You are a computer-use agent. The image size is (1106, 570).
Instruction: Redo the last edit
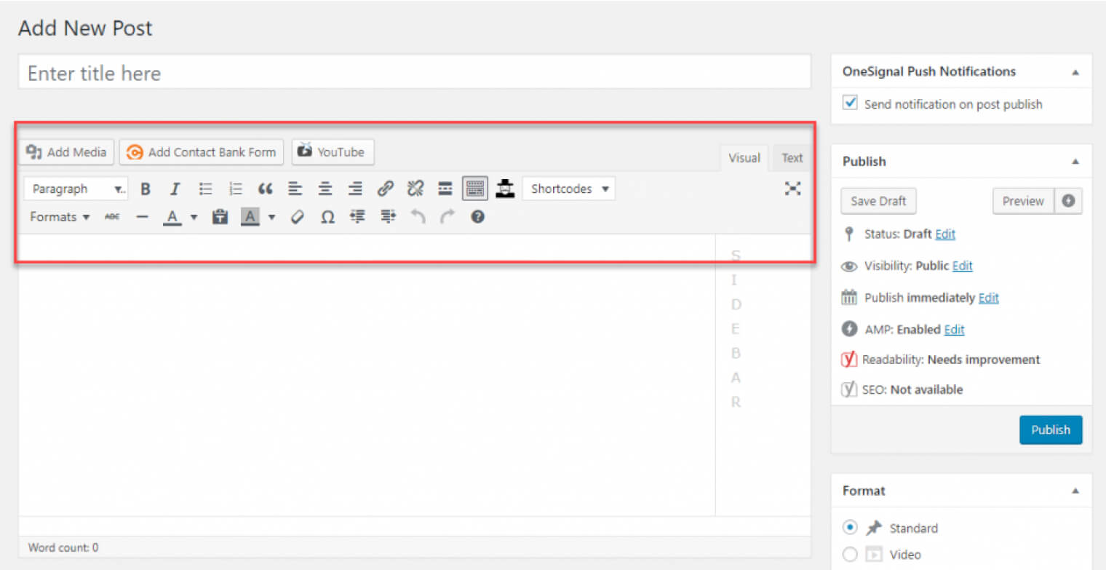[447, 217]
